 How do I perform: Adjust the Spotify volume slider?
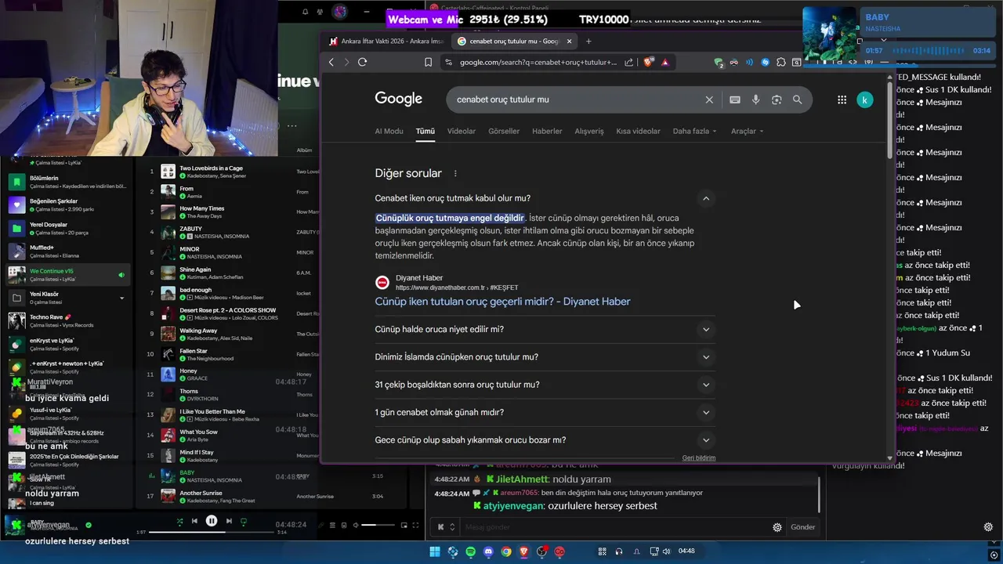click(378, 525)
